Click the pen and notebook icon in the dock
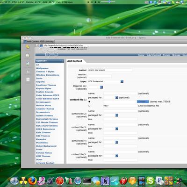 [x=50, y=181]
